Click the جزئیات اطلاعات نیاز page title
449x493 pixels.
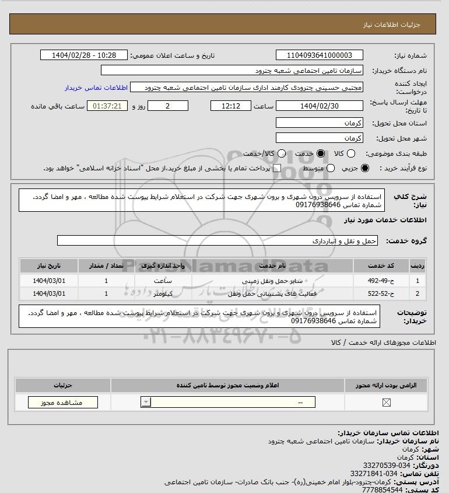tap(391, 25)
